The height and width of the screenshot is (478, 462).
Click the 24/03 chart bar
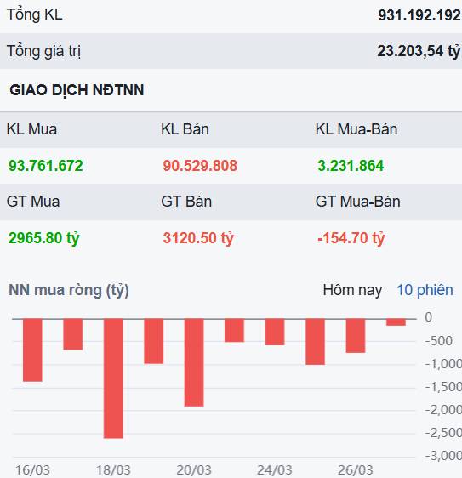coord(275,332)
